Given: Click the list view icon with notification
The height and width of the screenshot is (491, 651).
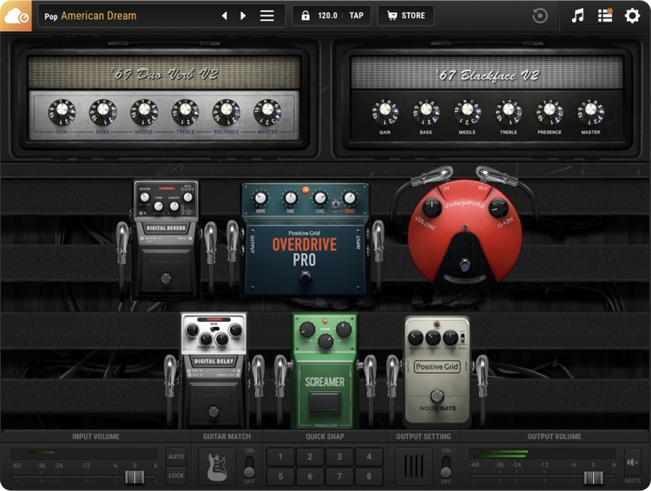Looking at the screenshot, I should click(x=605, y=16).
